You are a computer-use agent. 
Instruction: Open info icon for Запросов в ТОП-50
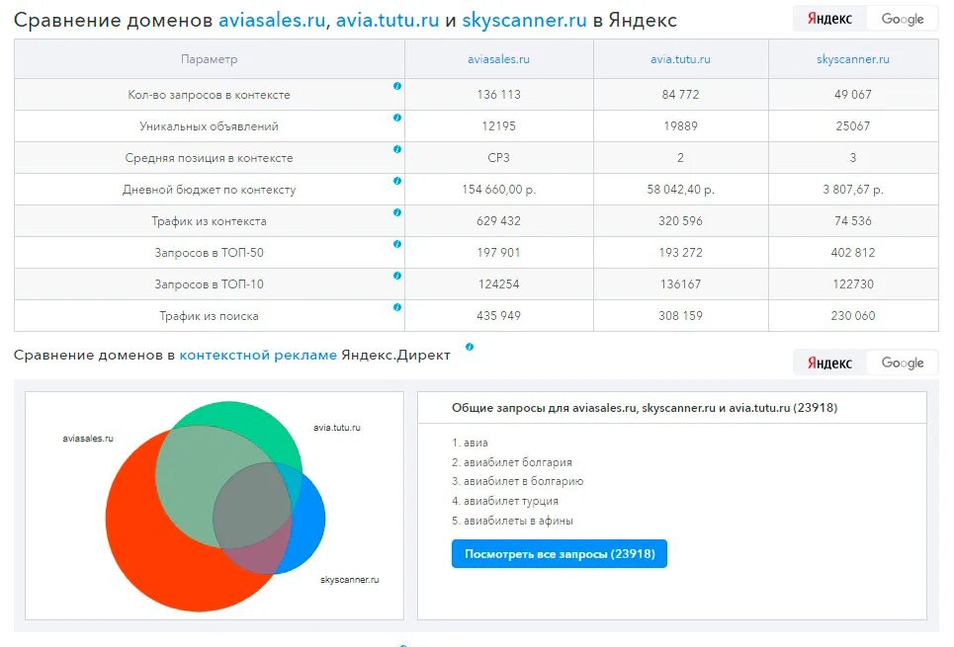(397, 244)
